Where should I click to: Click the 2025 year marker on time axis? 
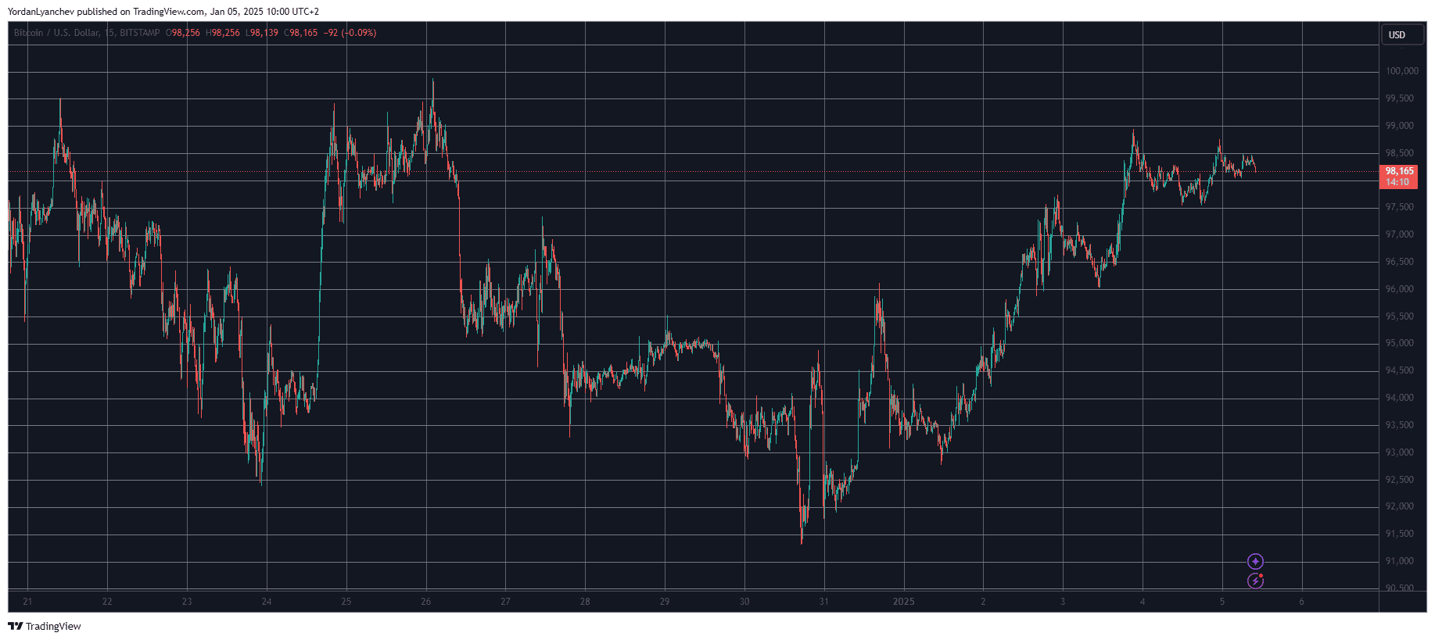(903, 602)
